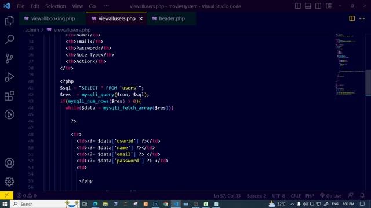Viewport: 371px width, 208px height.
Task: Open the Edit menu
Action: click(35, 6)
